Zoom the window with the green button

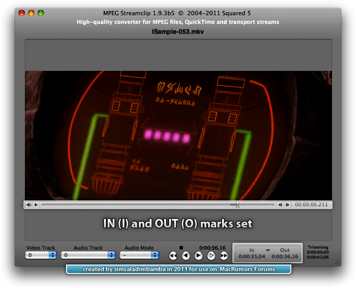(41, 13)
